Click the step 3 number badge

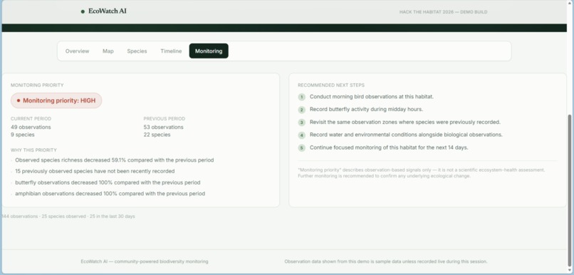coord(302,123)
